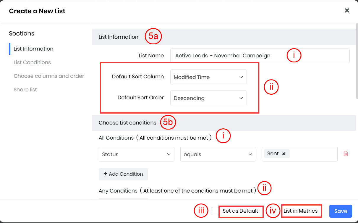The width and height of the screenshot is (358, 223).
Task: Navigate to Share list section
Action: (x=25, y=90)
